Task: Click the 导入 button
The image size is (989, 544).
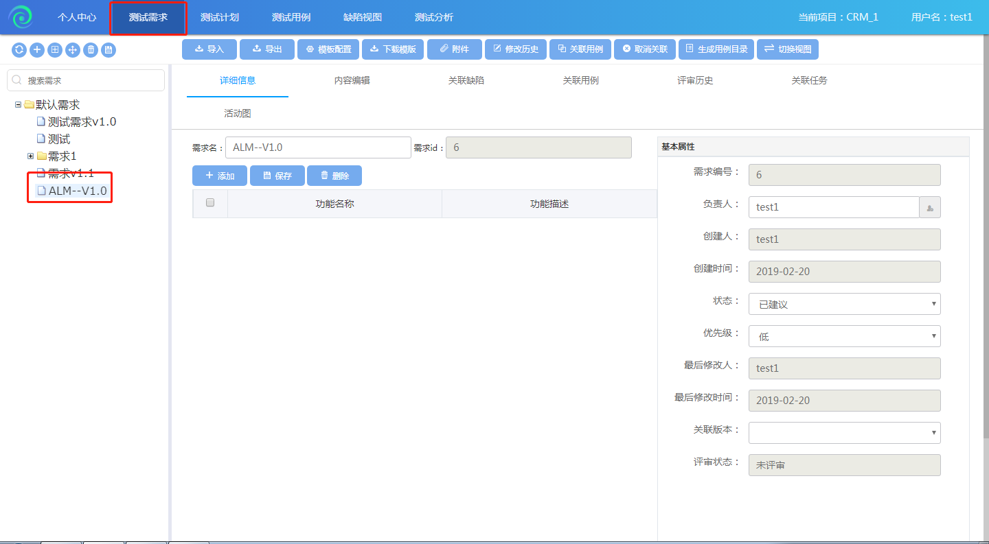Action: [209, 49]
